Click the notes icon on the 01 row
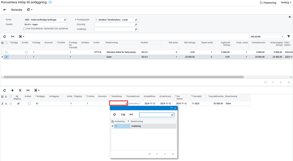293x161 pixels. 11,103
